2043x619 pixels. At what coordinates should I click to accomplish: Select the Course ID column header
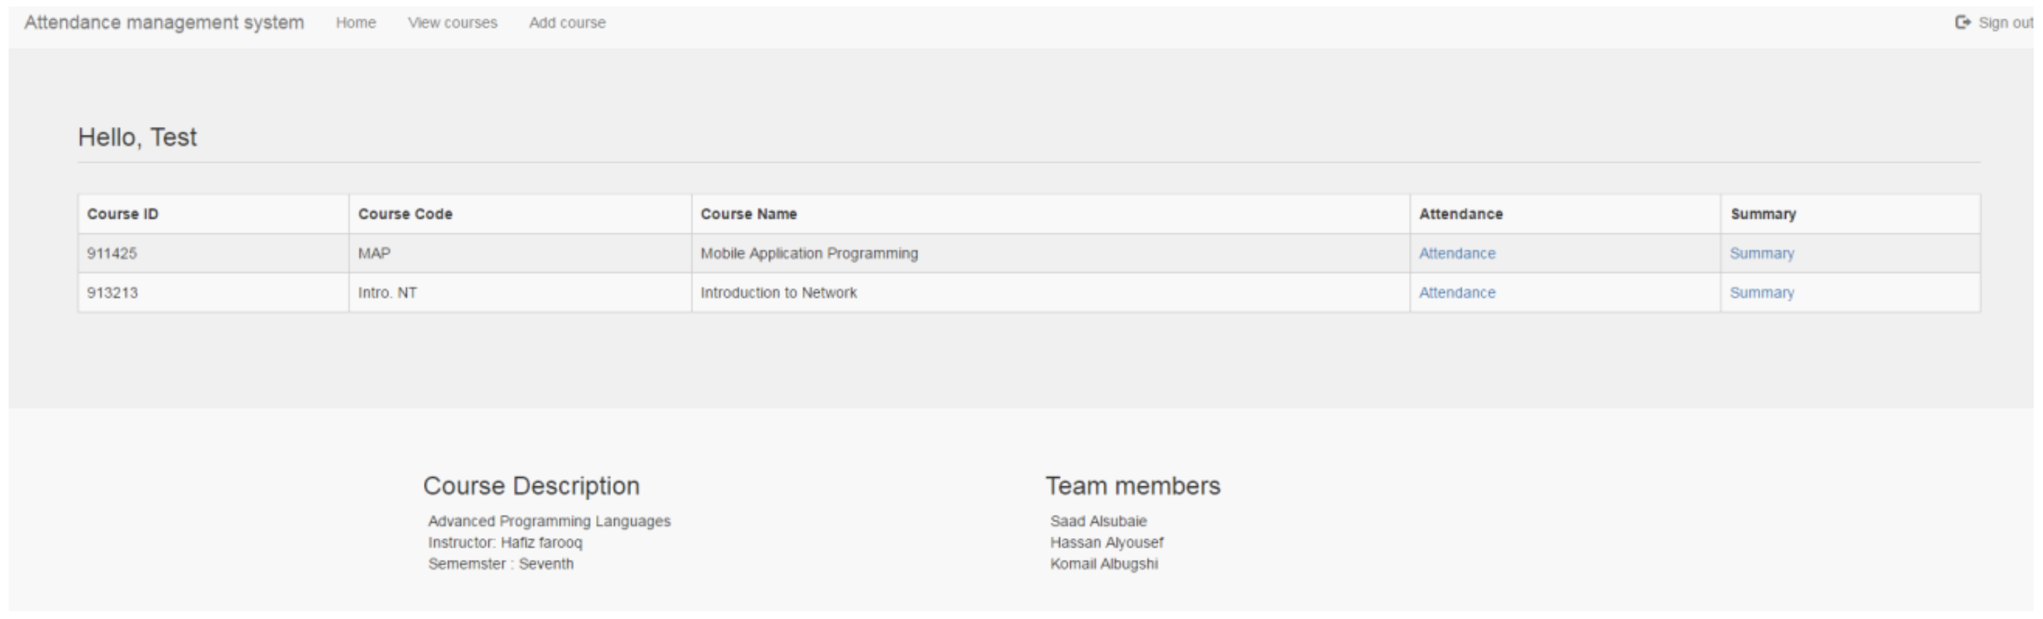click(213, 214)
